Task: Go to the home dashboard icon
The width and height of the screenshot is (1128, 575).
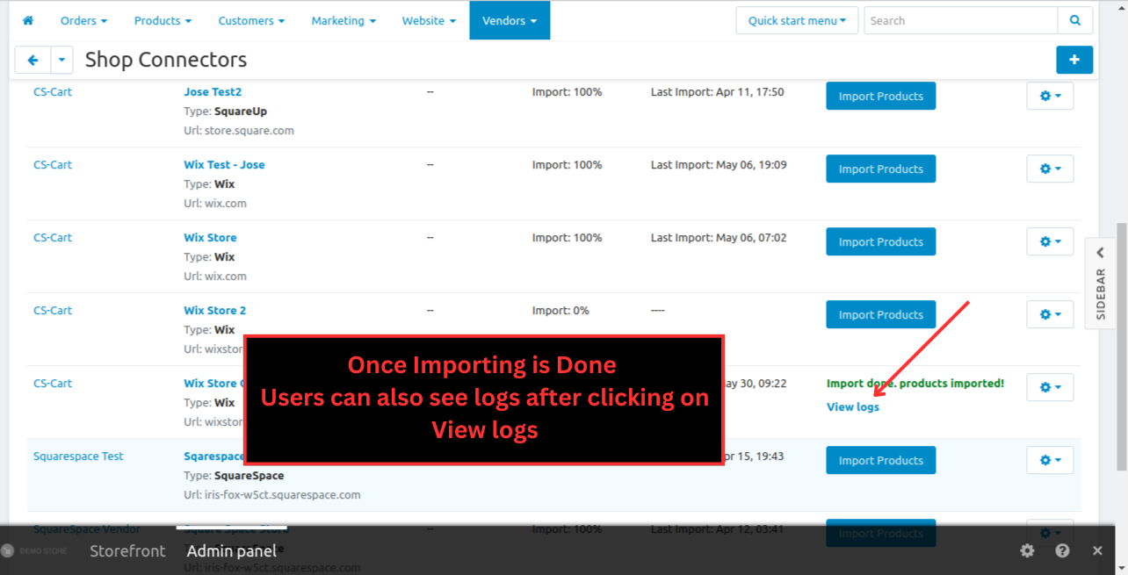Action: pos(27,20)
